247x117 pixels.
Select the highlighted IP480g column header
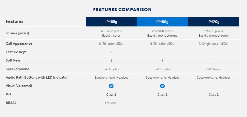click(162, 22)
